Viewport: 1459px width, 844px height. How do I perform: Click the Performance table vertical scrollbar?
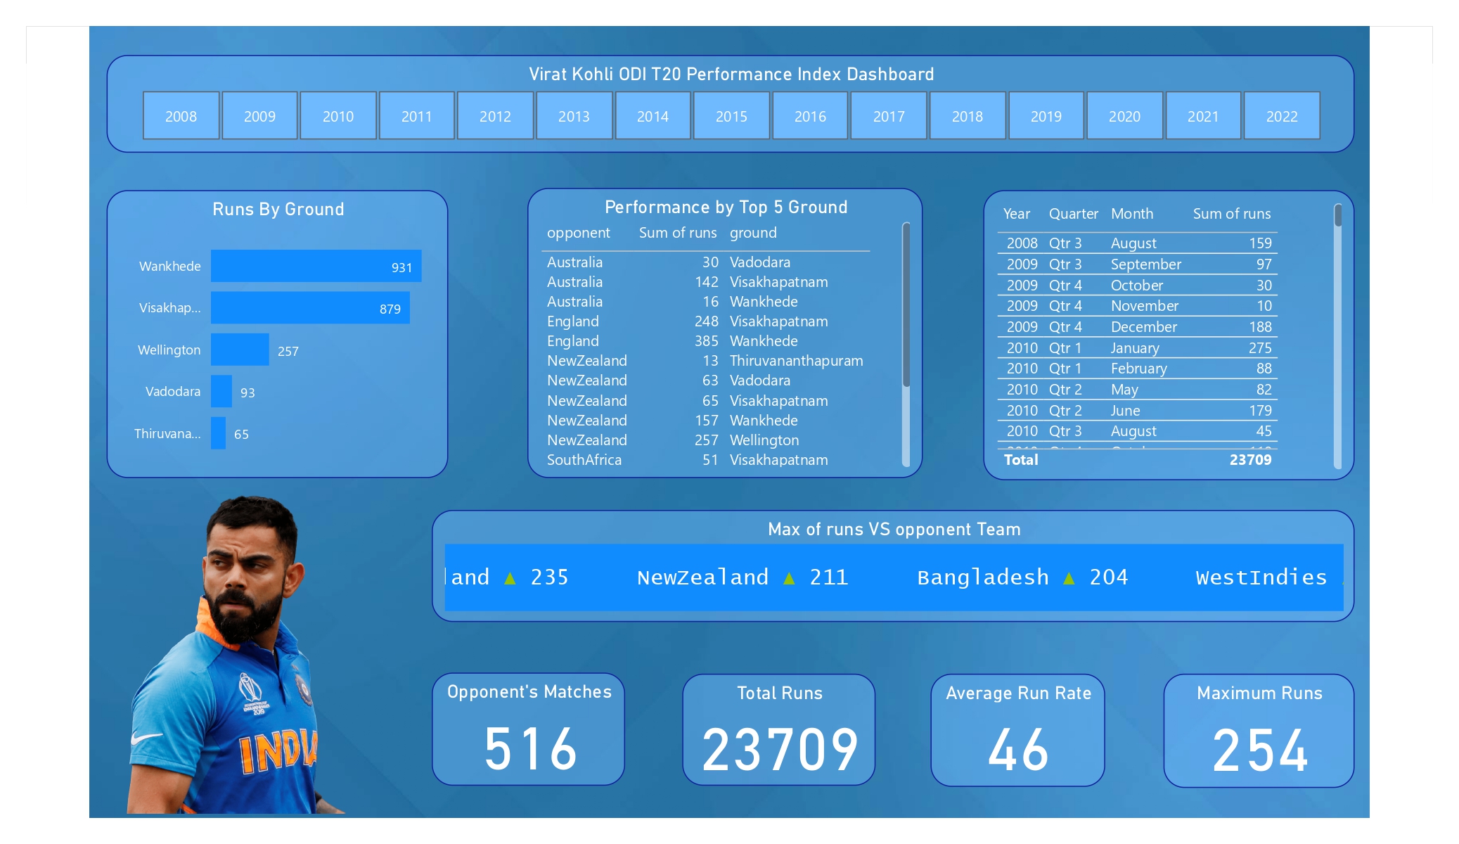[x=906, y=306]
